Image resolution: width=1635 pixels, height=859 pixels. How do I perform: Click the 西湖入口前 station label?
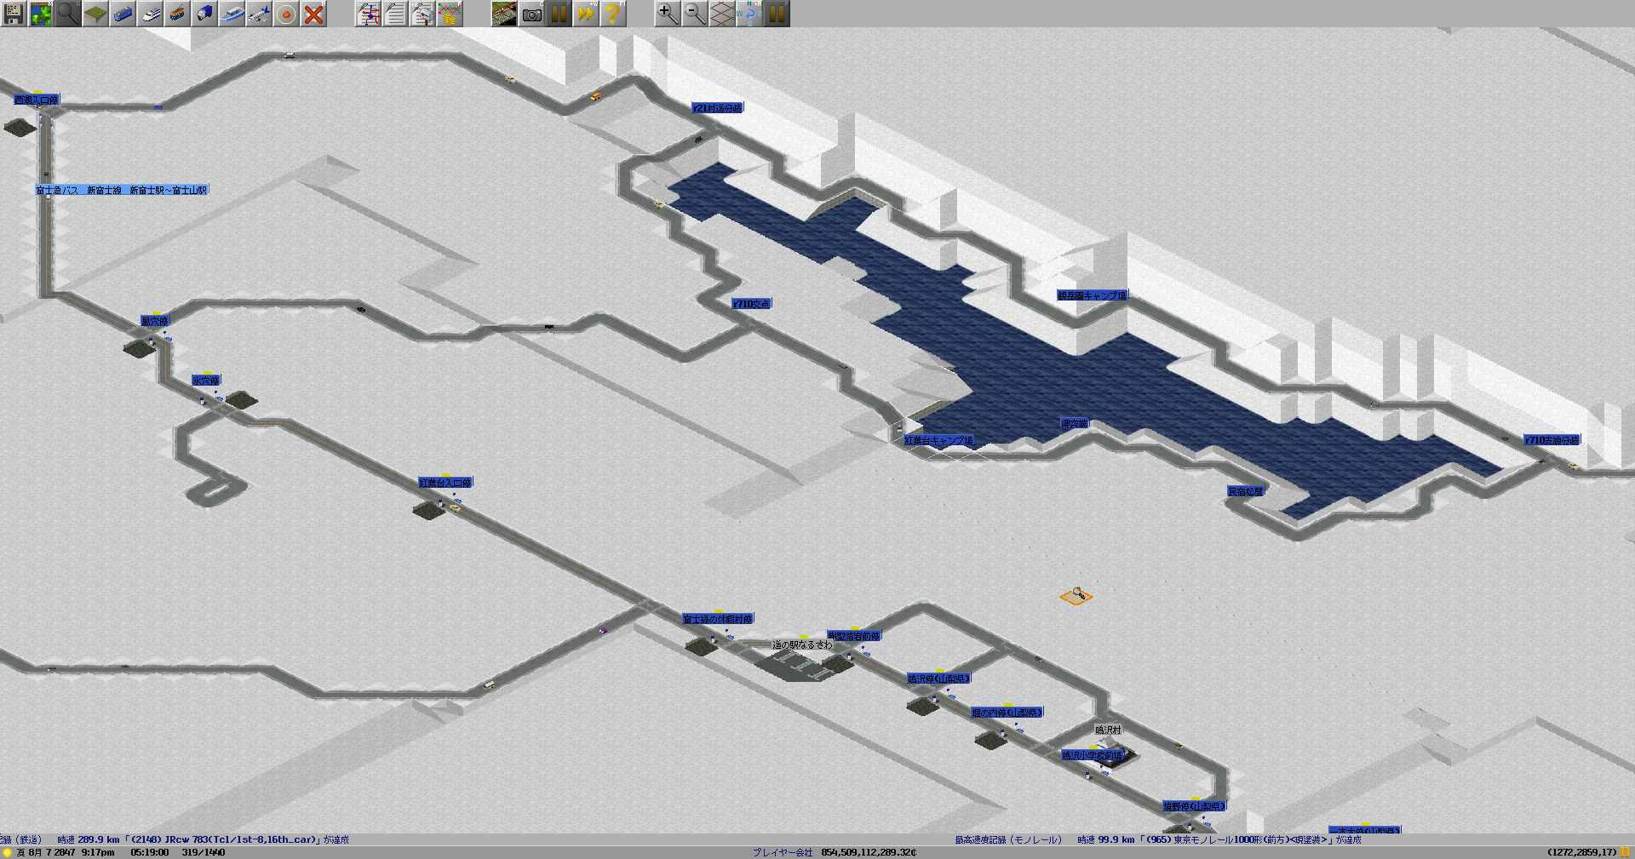[36, 100]
